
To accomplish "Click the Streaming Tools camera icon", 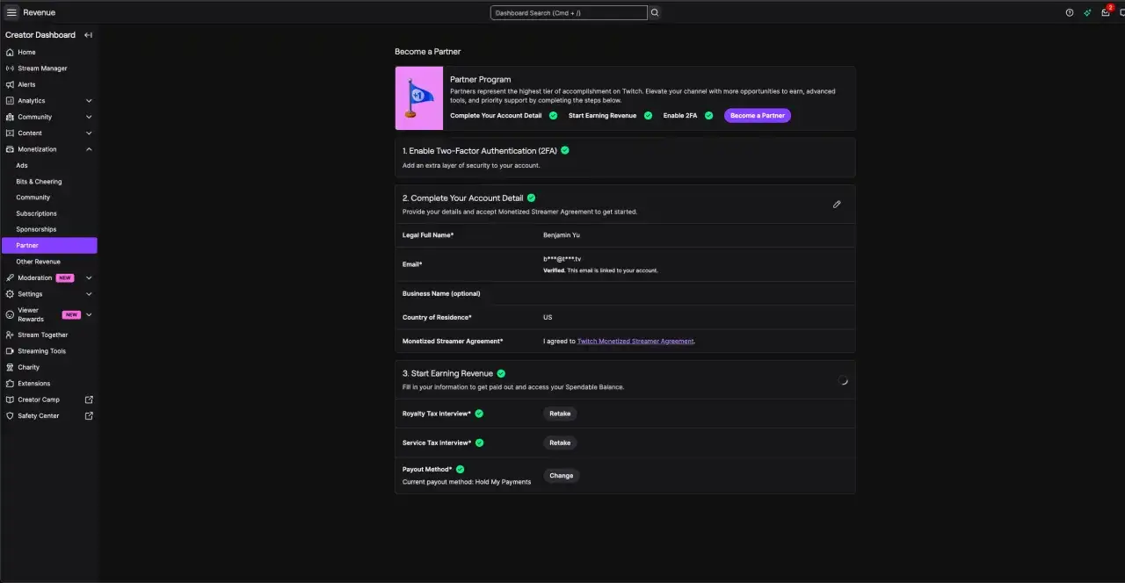I will point(10,351).
